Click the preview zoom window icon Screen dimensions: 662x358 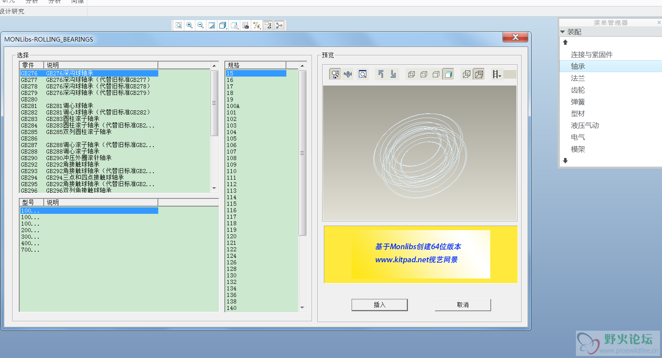pyautogui.click(x=363, y=74)
